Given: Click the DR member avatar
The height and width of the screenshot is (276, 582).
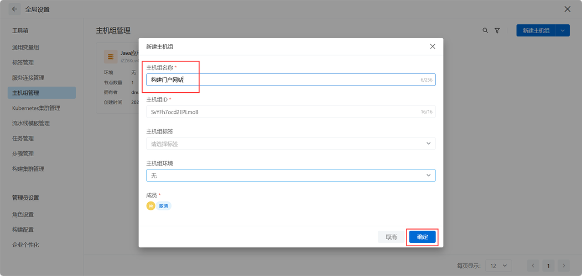Looking at the screenshot, I should tap(150, 206).
